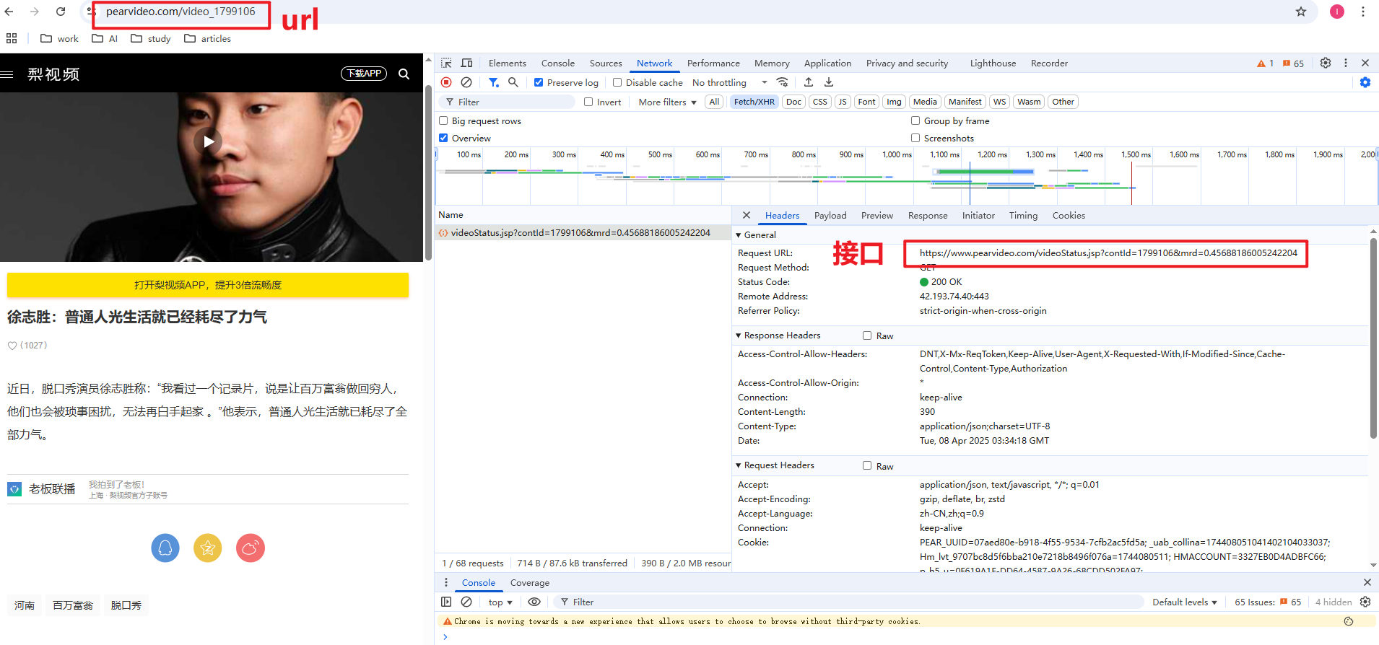
Task: Open DevTools more options menu
Action: point(1346,63)
